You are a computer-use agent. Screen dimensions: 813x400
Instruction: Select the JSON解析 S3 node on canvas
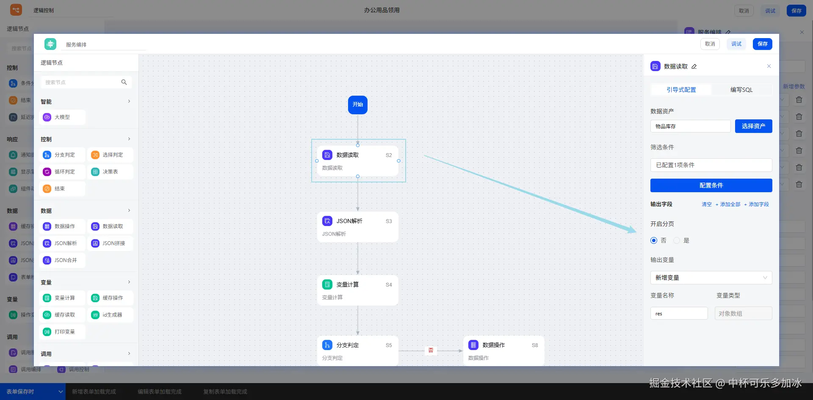pyautogui.click(x=358, y=227)
